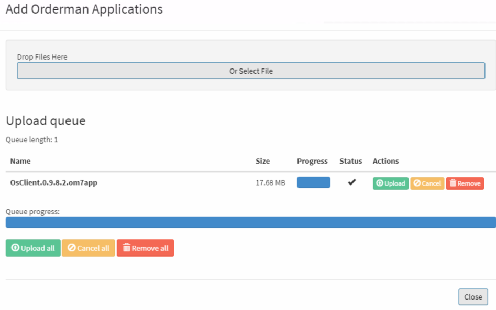Close the Add Orderman Applications dialog
The height and width of the screenshot is (310, 496).
point(473,297)
